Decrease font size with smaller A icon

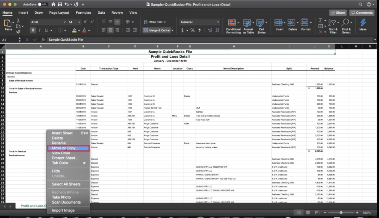click(x=92, y=22)
